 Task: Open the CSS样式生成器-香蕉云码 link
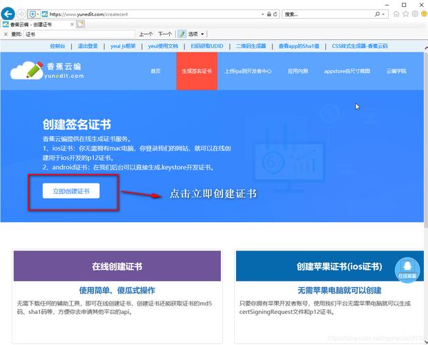pos(360,46)
